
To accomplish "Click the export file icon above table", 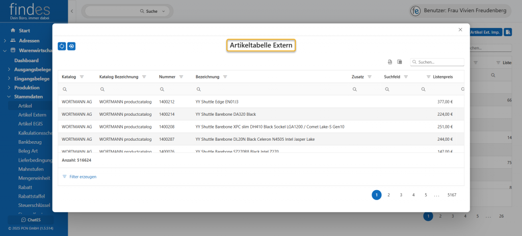I will [x=390, y=62].
